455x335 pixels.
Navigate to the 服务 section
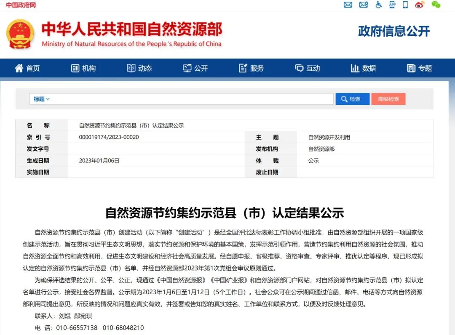[252, 68]
